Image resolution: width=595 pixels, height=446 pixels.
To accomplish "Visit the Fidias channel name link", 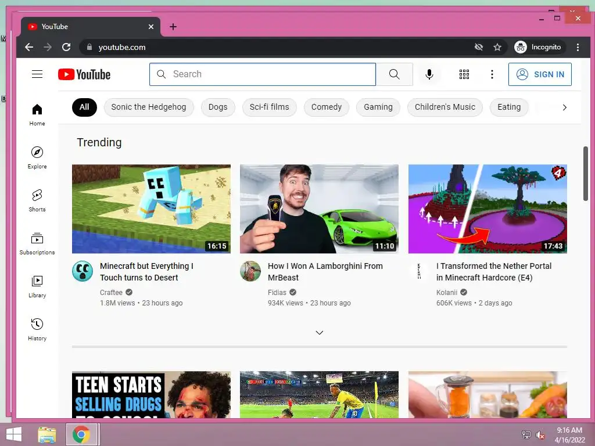I will tap(277, 293).
